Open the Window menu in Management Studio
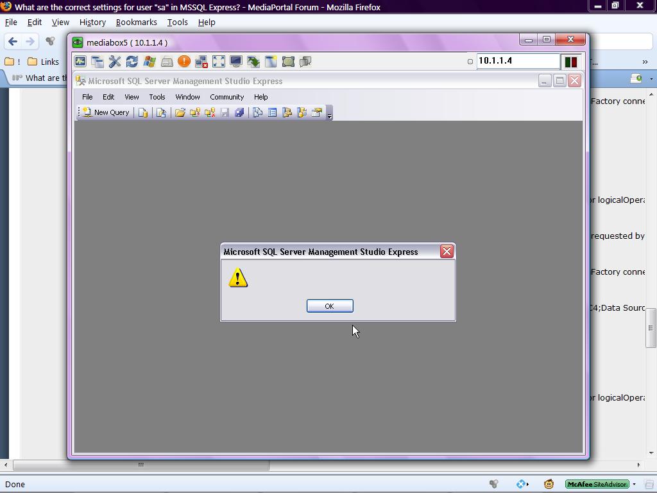The width and height of the screenshot is (657, 493). click(187, 97)
